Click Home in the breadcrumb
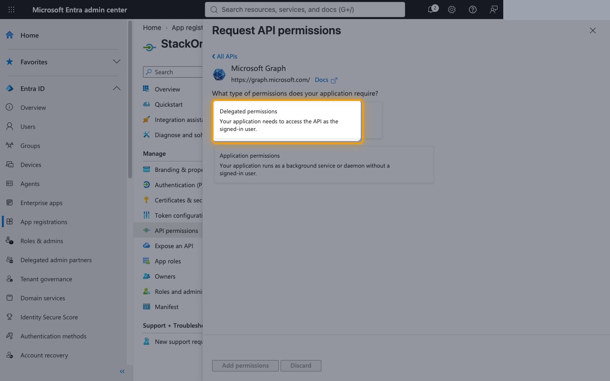This screenshot has height=381, width=610. click(x=152, y=28)
